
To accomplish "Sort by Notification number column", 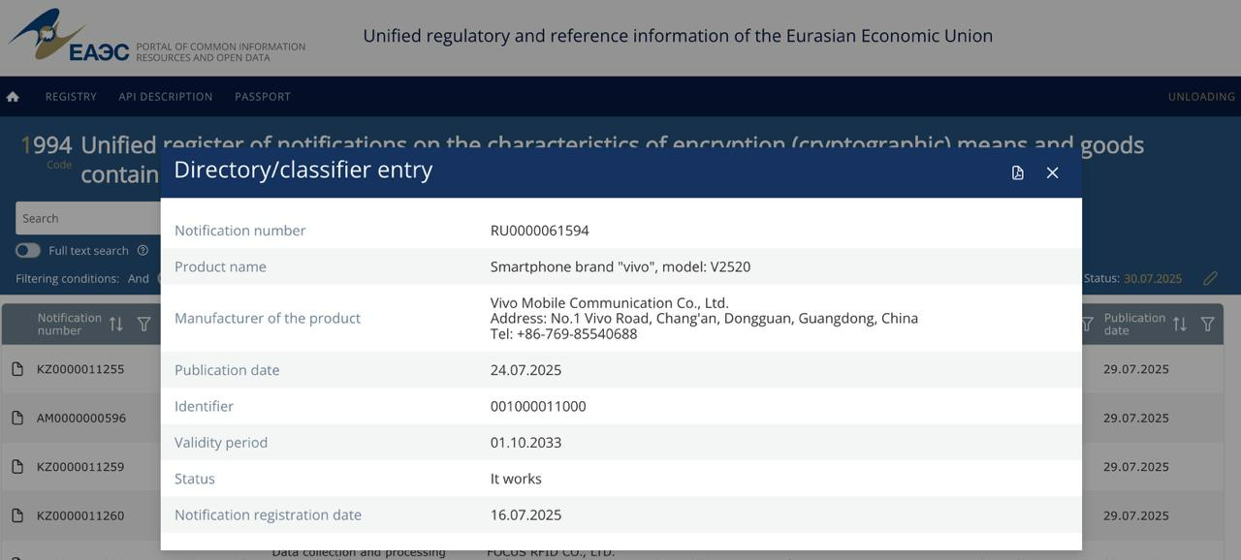I will coord(116,324).
